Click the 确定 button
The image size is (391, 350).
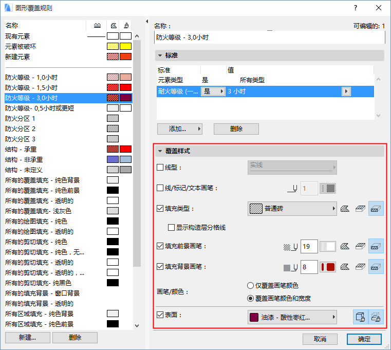(x=364, y=339)
